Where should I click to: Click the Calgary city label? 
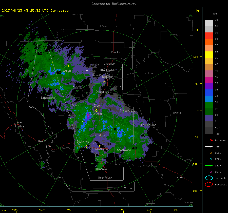click(x=99, y=149)
